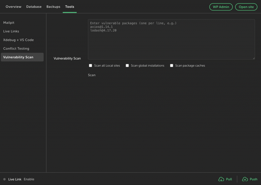This screenshot has width=261, height=185.
Task: Check Scan global installations
Action: click(127, 65)
